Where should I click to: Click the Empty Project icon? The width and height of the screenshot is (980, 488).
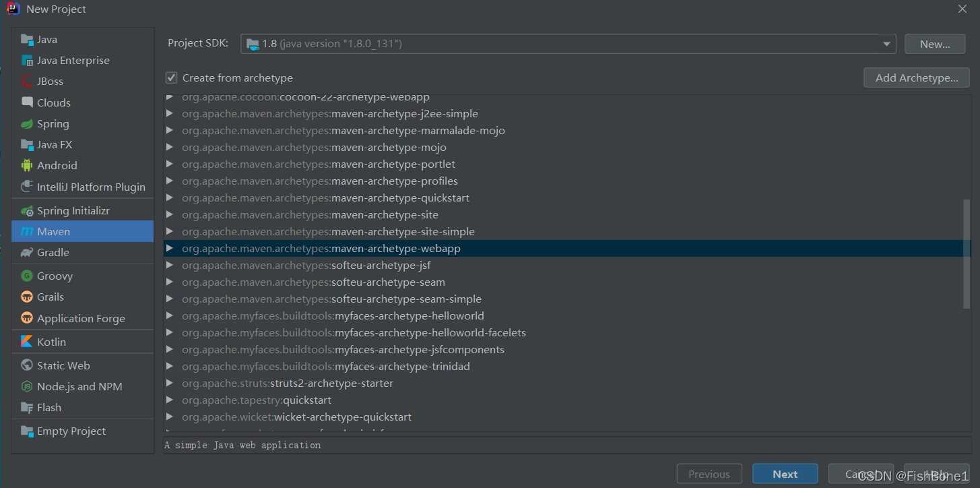click(27, 431)
